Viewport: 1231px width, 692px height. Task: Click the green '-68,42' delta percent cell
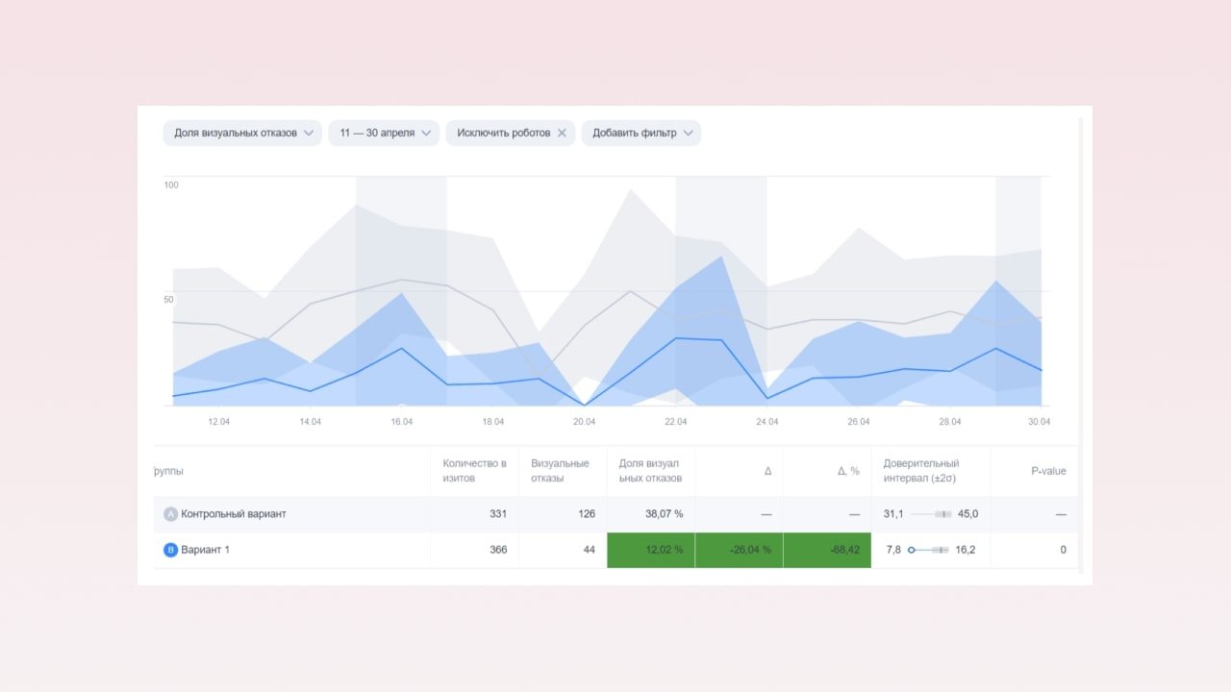[x=827, y=551]
